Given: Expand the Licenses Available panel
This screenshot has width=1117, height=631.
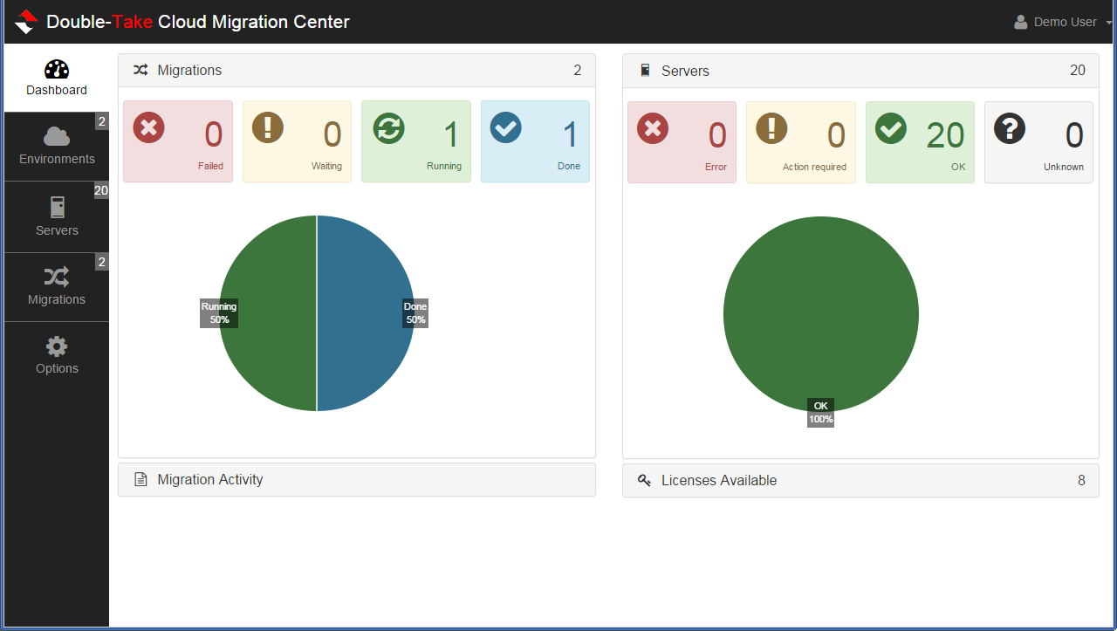Looking at the screenshot, I should pyautogui.click(x=860, y=480).
